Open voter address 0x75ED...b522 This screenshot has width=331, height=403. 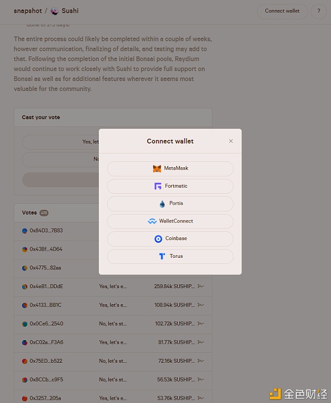click(46, 361)
